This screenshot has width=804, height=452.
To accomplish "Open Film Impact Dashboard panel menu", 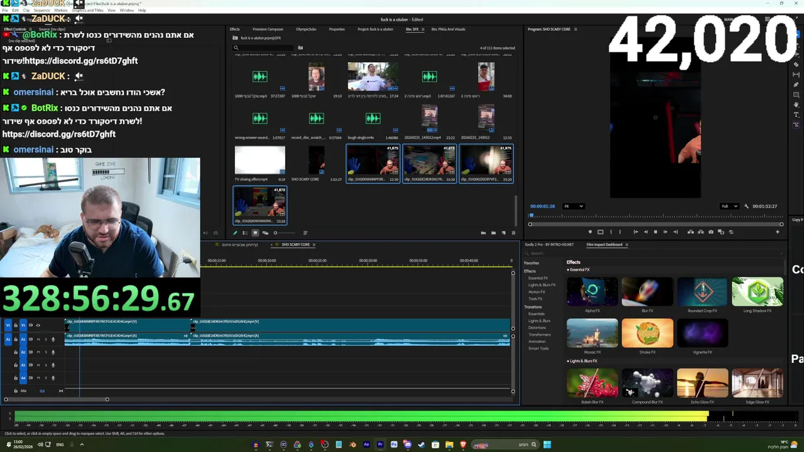I will coord(626,245).
